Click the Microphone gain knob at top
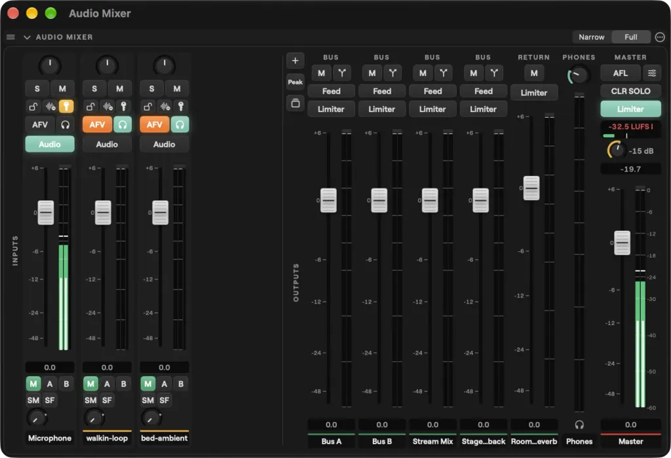The image size is (671, 458). click(50, 65)
